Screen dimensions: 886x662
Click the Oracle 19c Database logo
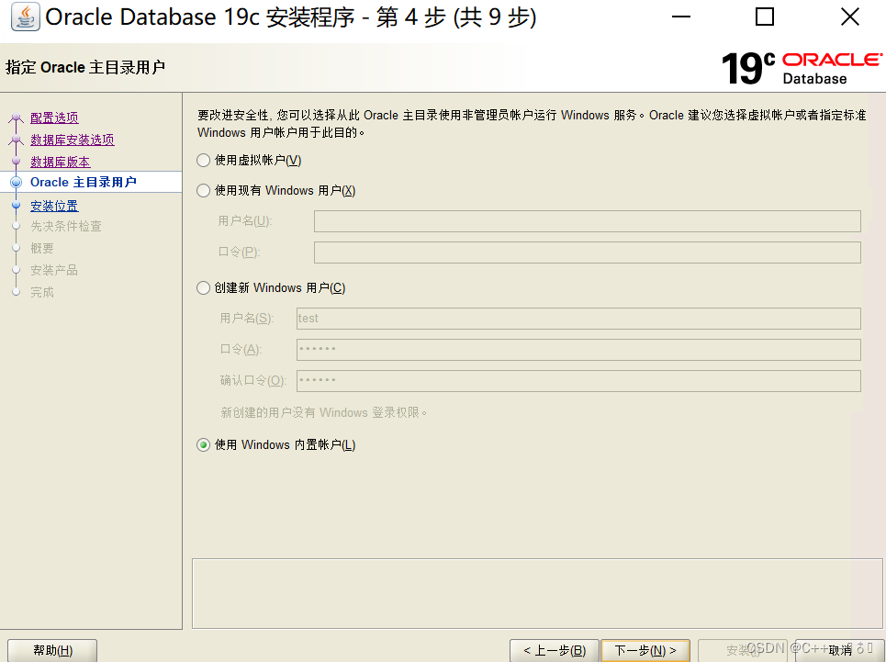(802, 68)
